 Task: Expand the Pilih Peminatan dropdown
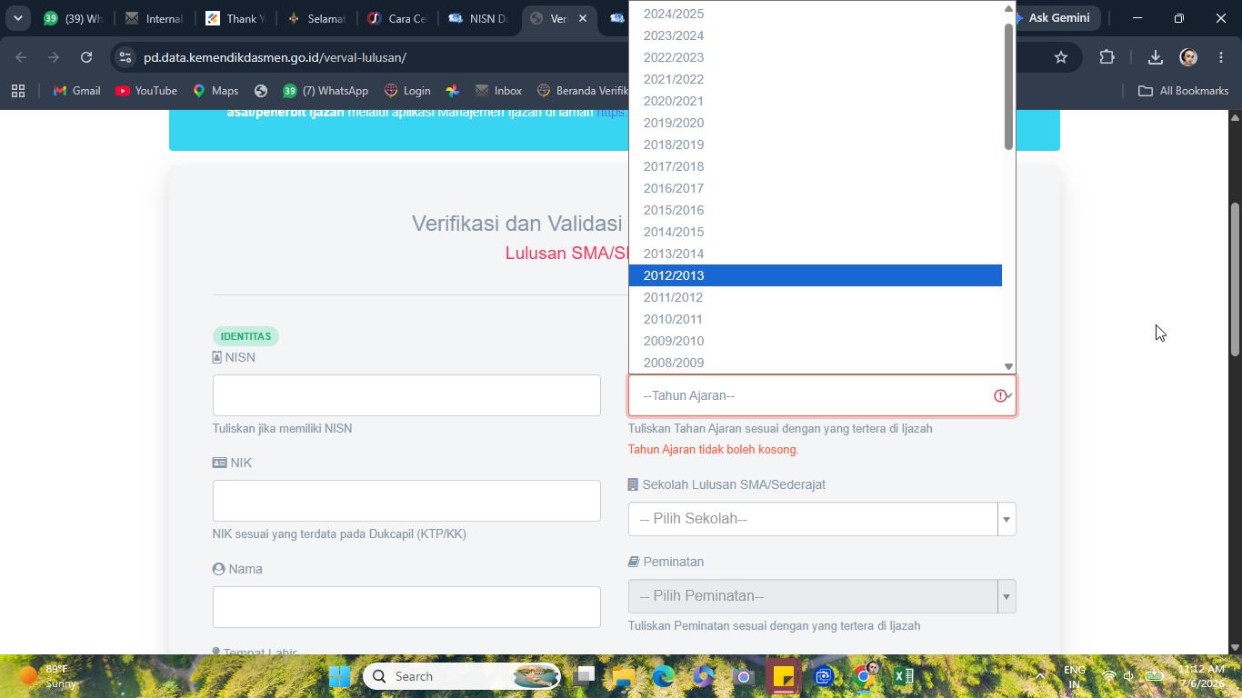click(x=821, y=596)
